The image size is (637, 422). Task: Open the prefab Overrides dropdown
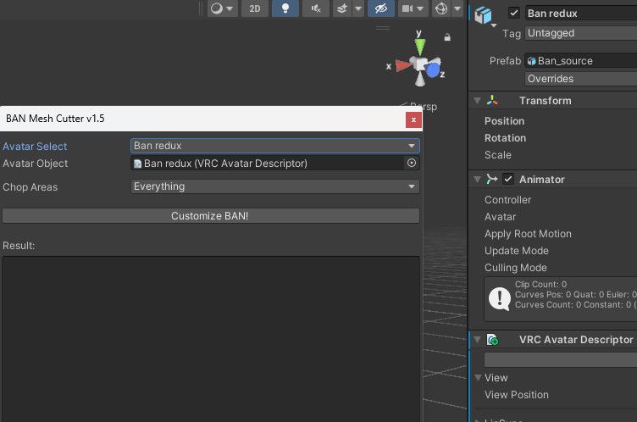pyautogui.click(x=581, y=79)
